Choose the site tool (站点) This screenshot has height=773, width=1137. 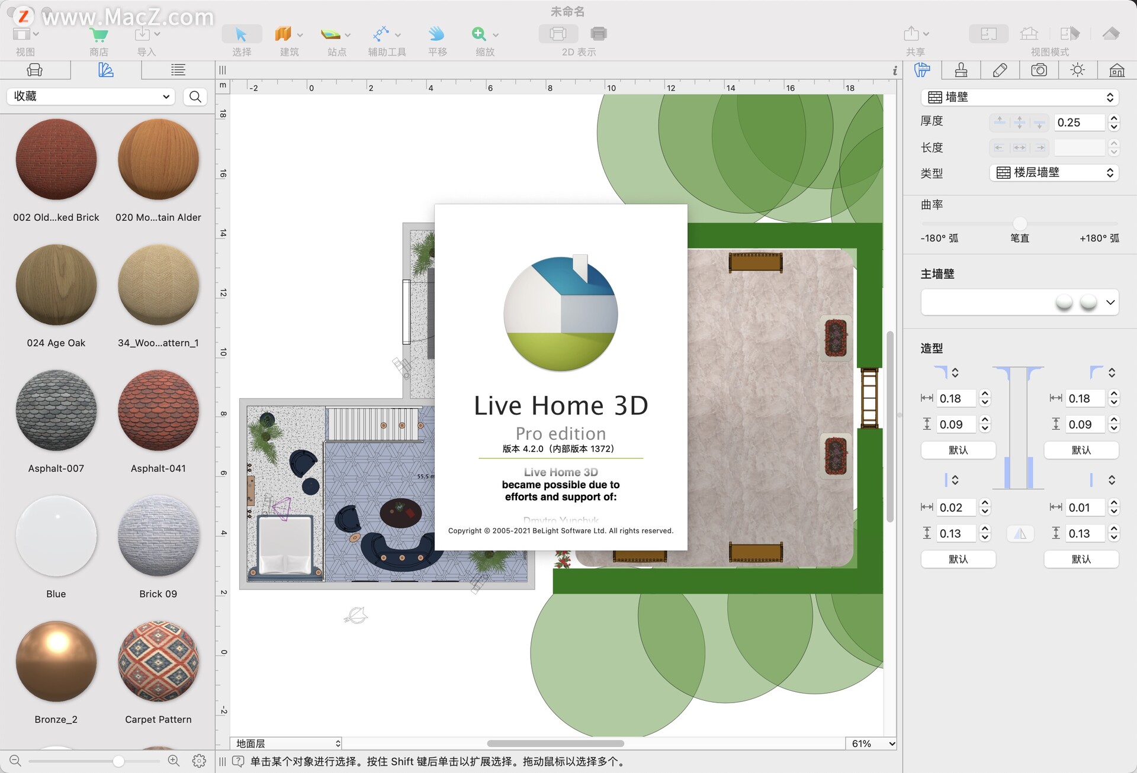(x=330, y=34)
